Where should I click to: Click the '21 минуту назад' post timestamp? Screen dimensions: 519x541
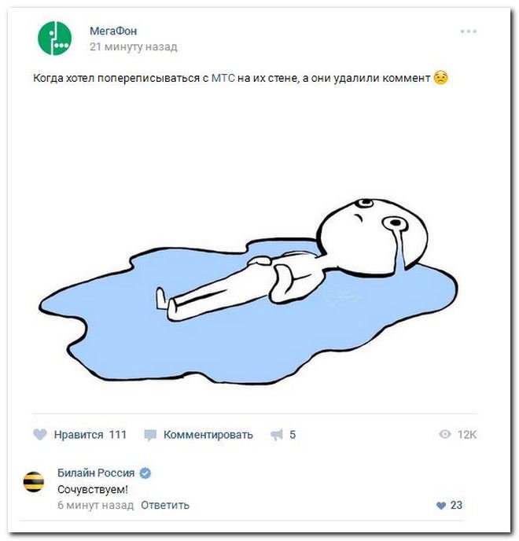pos(134,46)
